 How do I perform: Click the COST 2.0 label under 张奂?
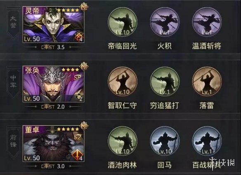[53, 107]
